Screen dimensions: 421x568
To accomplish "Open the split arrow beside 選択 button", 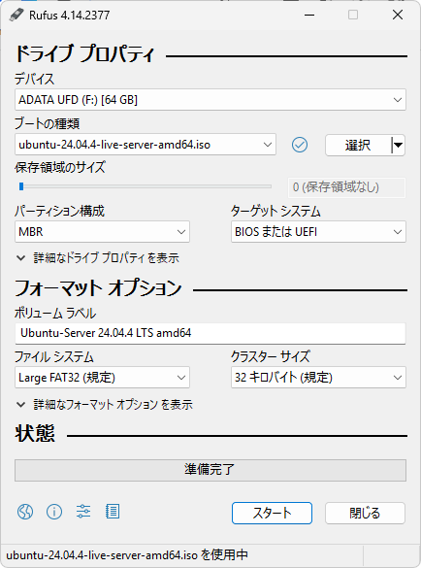I will (398, 146).
